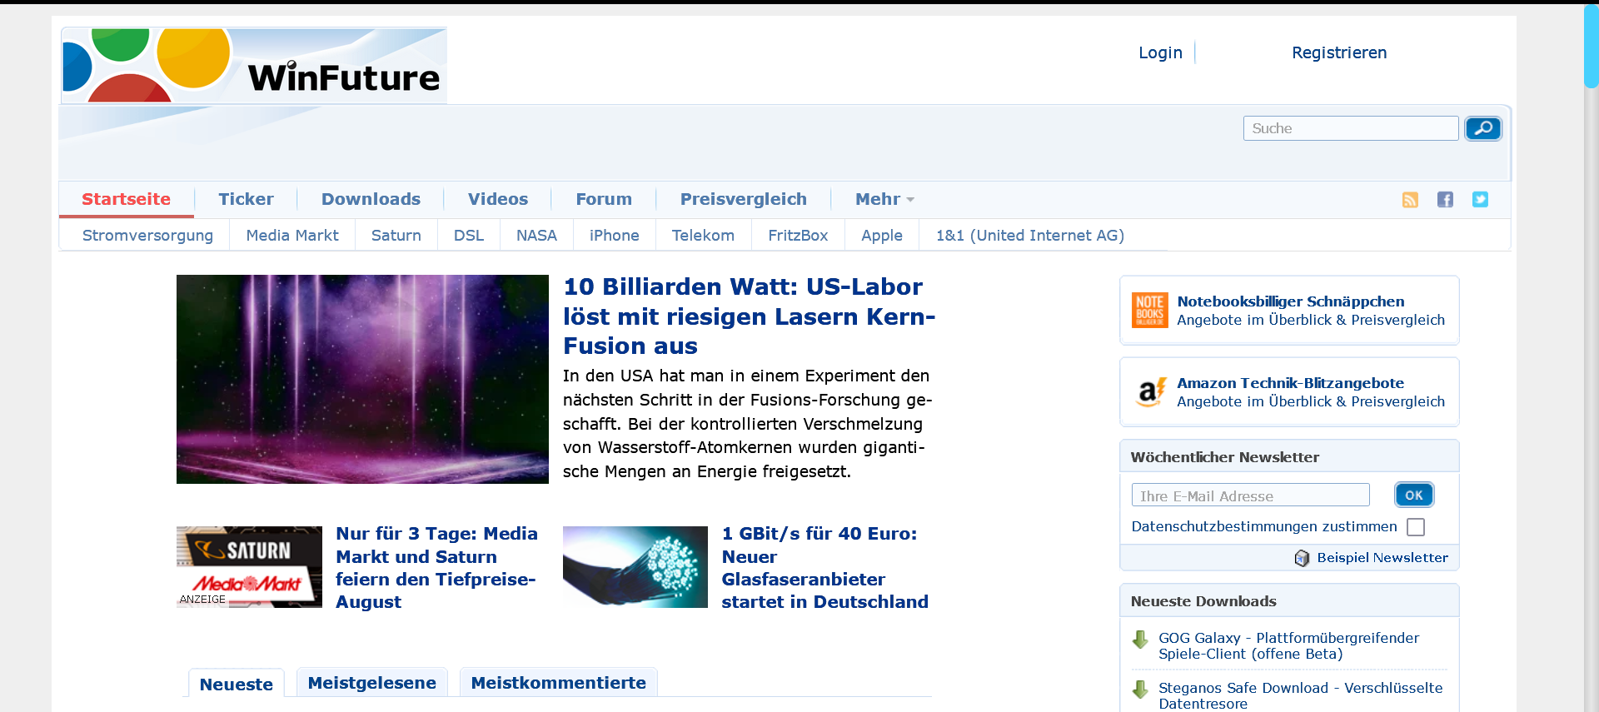Viewport: 1599px width, 712px height.
Task: Tick the Datenschutzbestimmungen zustimmen checkbox
Action: click(1416, 527)
